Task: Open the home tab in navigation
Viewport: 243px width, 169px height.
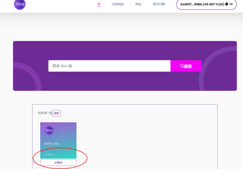Action: [x=99, y=4]
